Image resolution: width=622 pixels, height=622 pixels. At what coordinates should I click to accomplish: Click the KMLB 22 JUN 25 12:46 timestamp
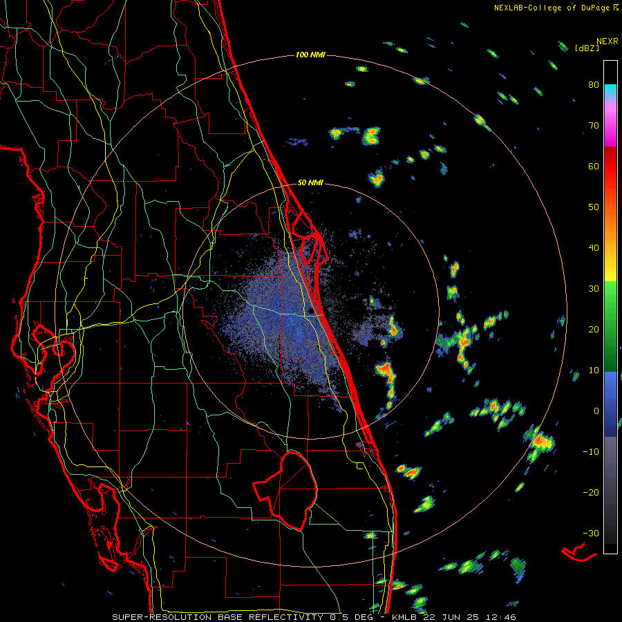(454, 617)
